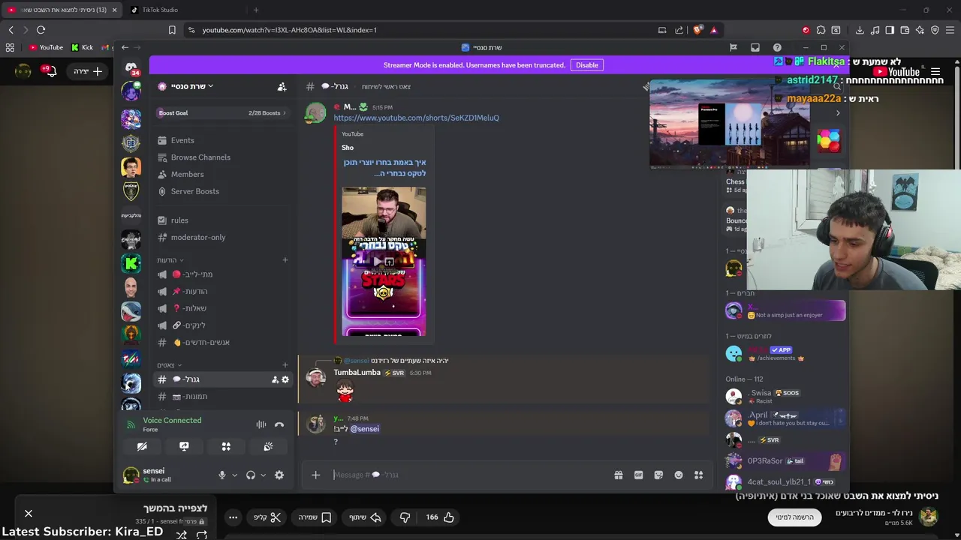Screen dimensions: 961x540
Task: Open Kick bookmark in bookmarks bar
Action: (82, 47)
